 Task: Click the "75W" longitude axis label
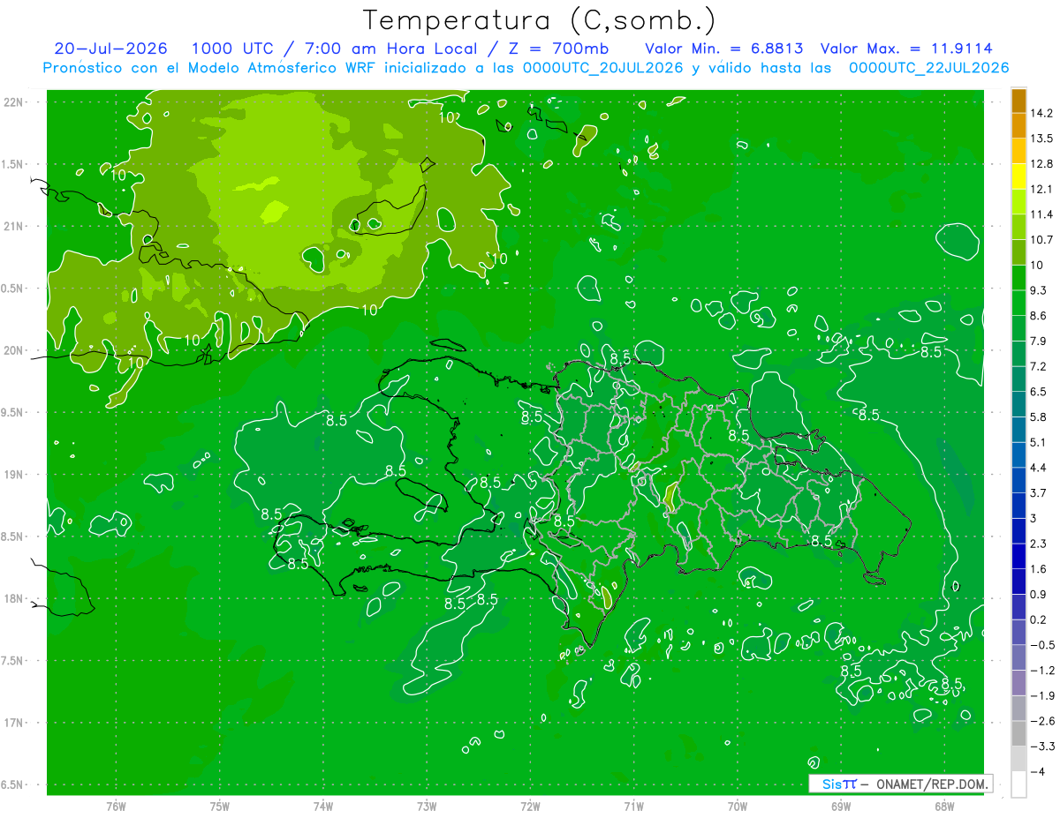coord(220,806)
